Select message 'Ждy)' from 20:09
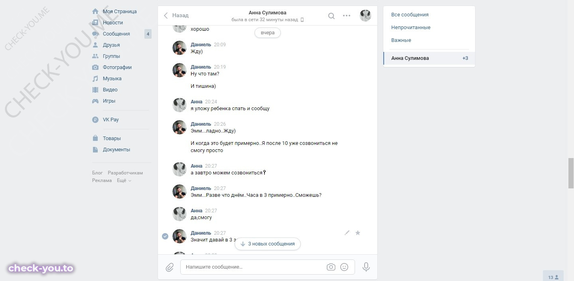Screen dimensions: 574x281 (197, 51)
